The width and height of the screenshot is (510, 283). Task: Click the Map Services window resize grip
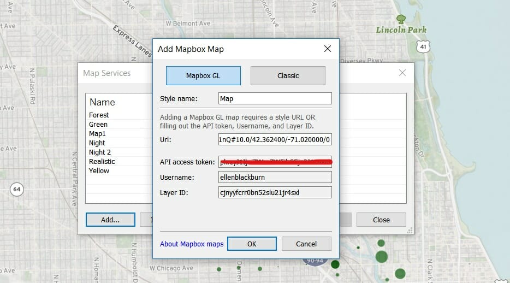click(x=410, y=231)
